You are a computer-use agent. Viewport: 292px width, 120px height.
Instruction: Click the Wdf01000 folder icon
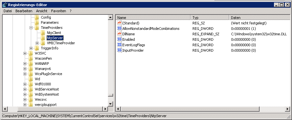click(31, 84)
